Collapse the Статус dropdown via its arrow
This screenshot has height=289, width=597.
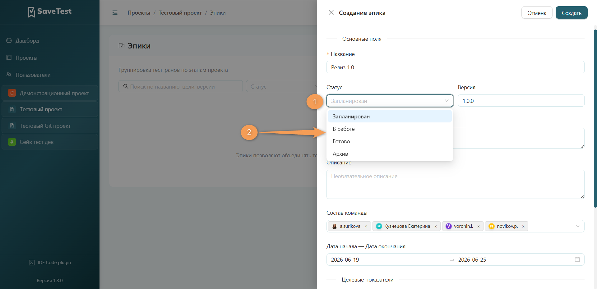point(447,101)
